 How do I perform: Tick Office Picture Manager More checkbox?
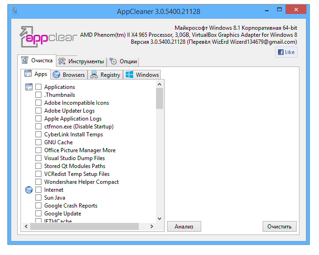tap(39, 150)
